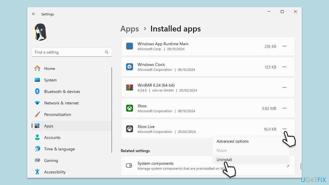The height and width of the screenshot is (185, 329).
Task: Click the Accessibility figure icon
Action: 37,172
